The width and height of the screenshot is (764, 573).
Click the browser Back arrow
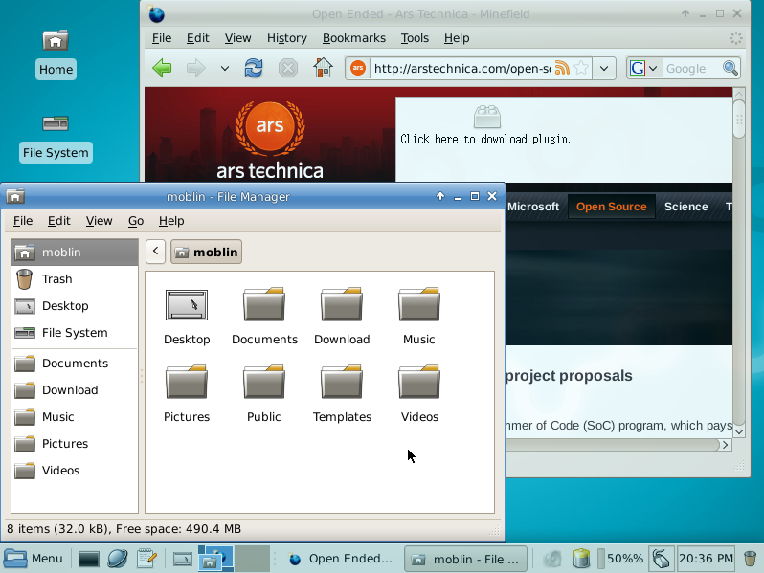(x=162, y=68)
